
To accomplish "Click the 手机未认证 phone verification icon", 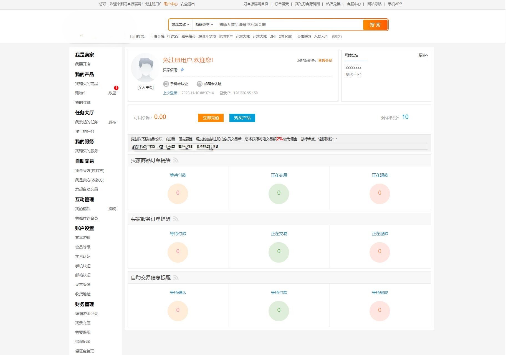I will [166, 84].
